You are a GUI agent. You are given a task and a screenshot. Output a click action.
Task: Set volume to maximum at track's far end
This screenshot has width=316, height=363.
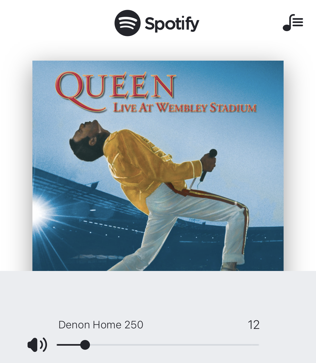pos(258,345)
